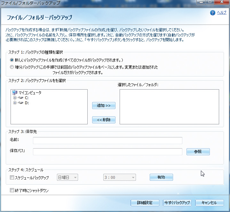This screenshot has height=212, width=230.
Task: Select 新しいバックアップファイルを作成 radio option
Action: [x=12, y=60]
